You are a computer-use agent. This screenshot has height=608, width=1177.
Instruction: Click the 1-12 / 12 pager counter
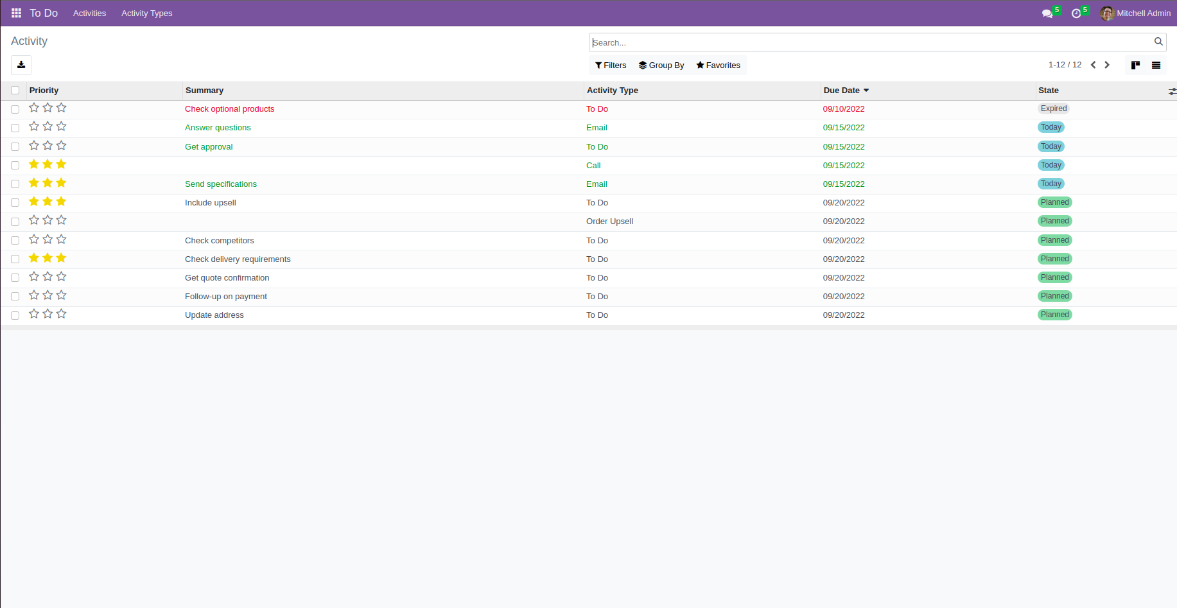[1065, 65]
